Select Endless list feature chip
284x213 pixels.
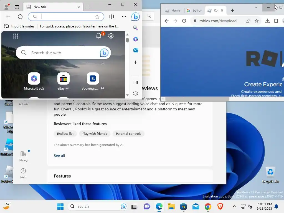pyautogui.click(x=65, y=134)
